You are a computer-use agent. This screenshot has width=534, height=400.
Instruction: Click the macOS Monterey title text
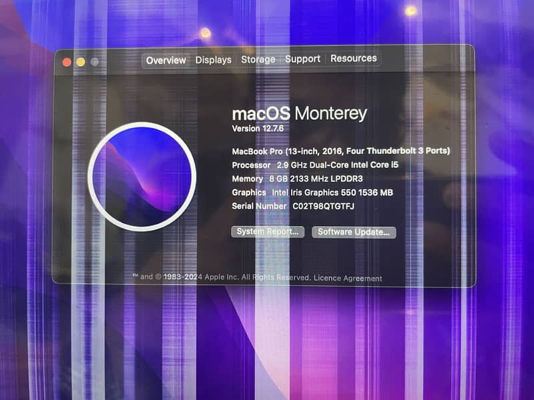pyautogui.click(x=299, y=113)
